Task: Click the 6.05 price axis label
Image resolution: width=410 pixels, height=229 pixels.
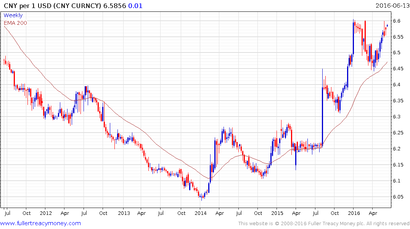Action: (398, 197)
